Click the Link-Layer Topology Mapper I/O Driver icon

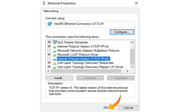[55, 67]
